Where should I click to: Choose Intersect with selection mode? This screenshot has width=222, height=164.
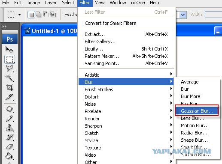tap(53, 15)
